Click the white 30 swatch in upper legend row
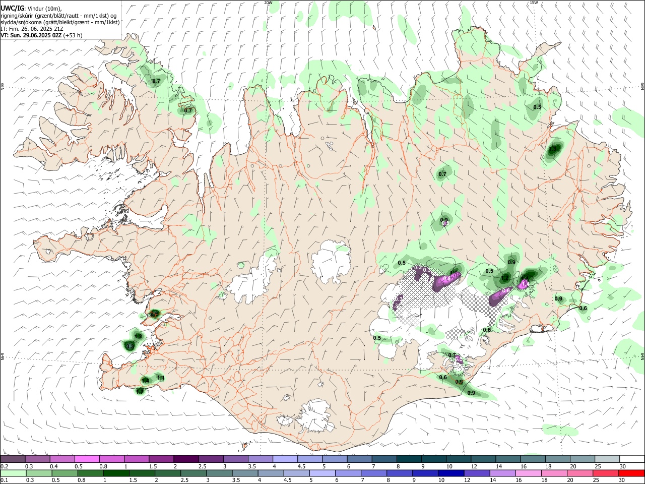This screenshot has width=645, height=484. tap(632, 459)
